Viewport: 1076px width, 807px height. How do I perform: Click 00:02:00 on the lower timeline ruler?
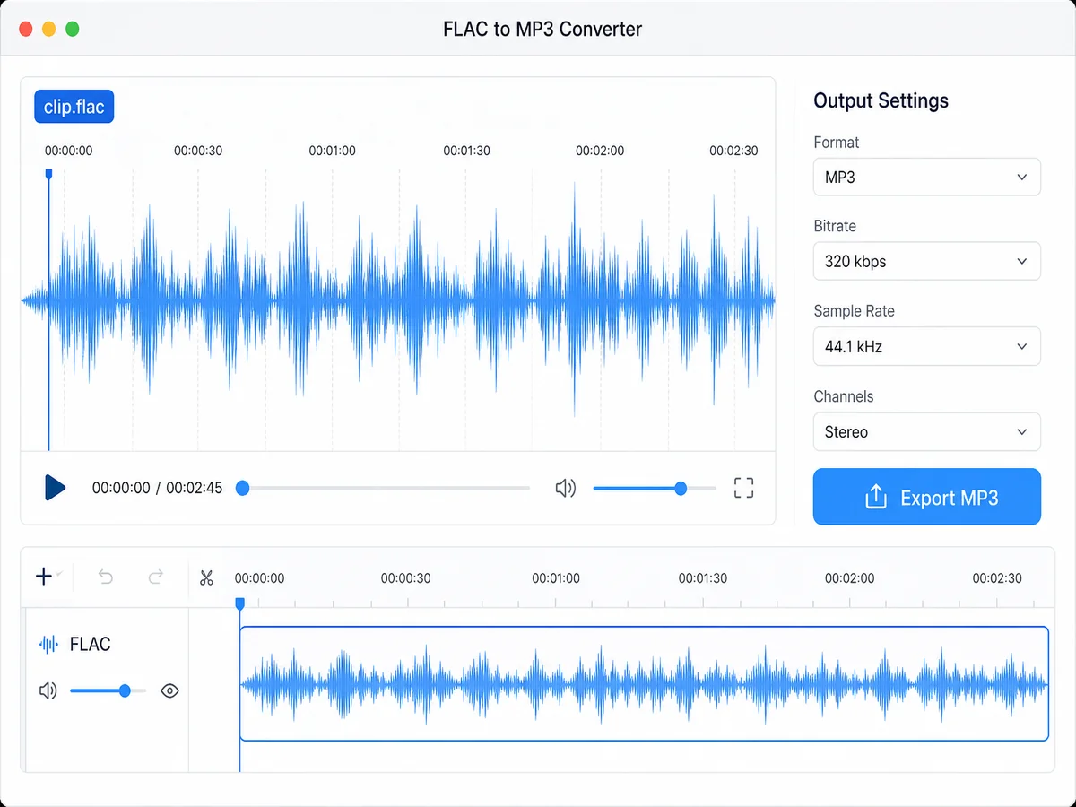[x=849, y=578]
